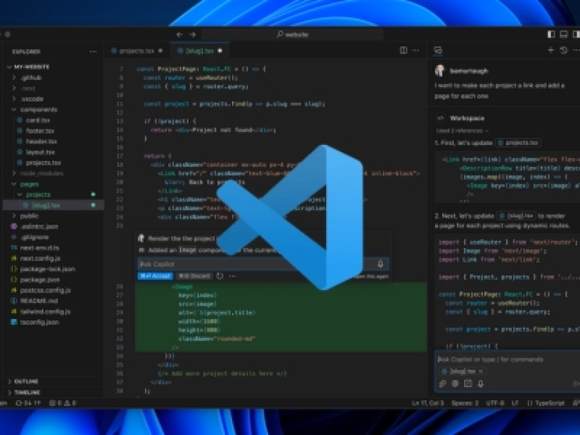The height and width of the screenshot is (435, 580).
Task: Click the website search box in title bar
Action: 293,34
